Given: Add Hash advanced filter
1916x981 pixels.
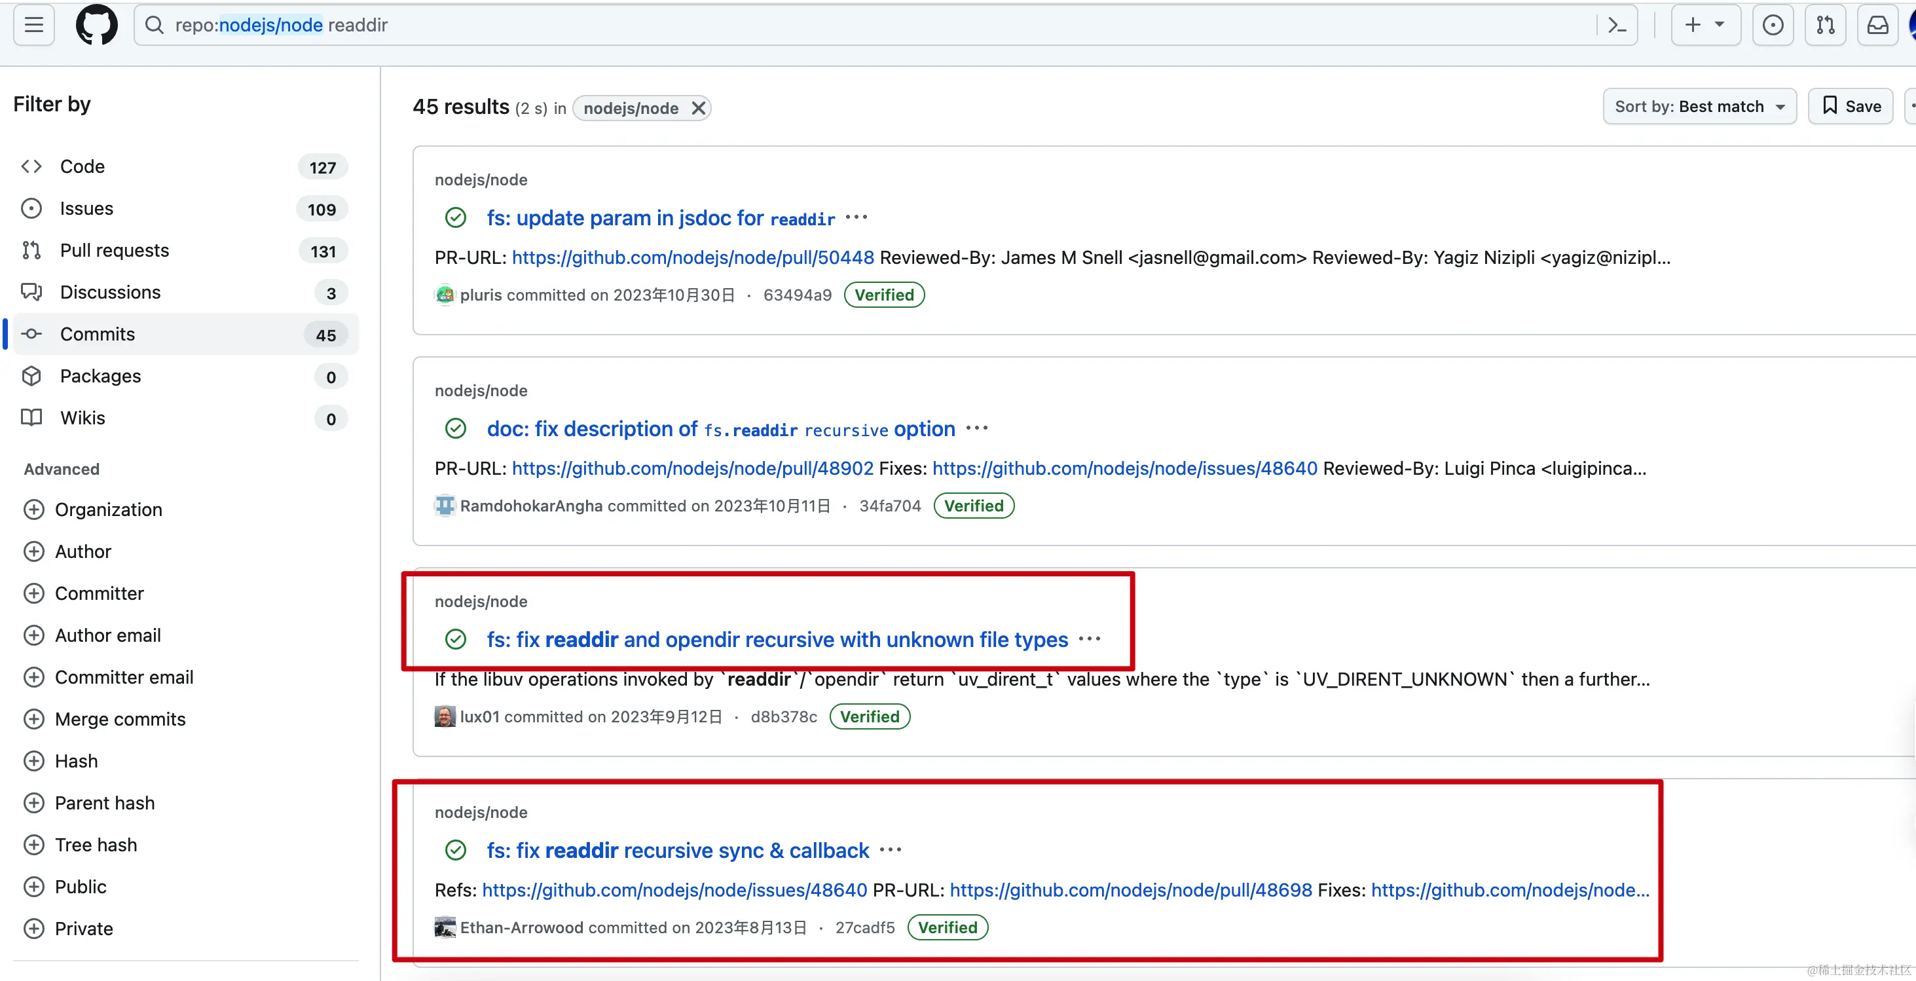Looking at the screenshot, I should pos(61,761).
